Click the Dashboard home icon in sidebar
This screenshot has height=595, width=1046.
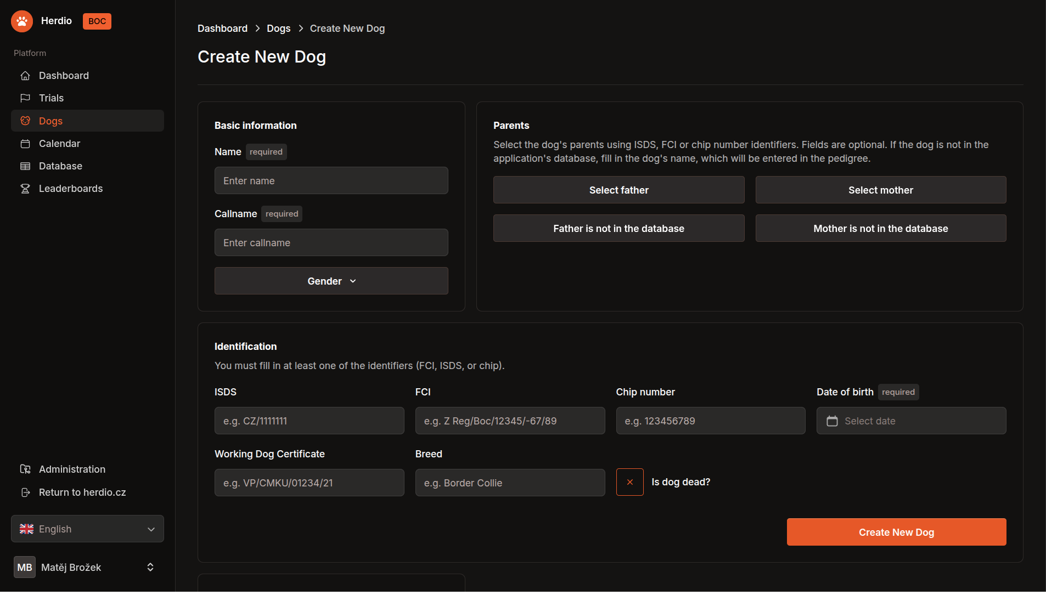coord(25,76)
